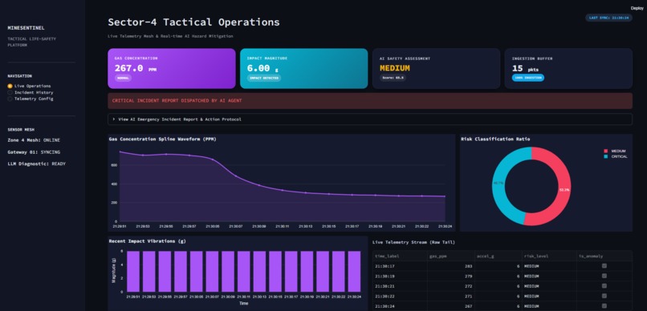Image resolution: width=647 pixels, height=311 pixels.
Task: Click the table cell showing gas_ppm 283
Action: coord(450,266)
